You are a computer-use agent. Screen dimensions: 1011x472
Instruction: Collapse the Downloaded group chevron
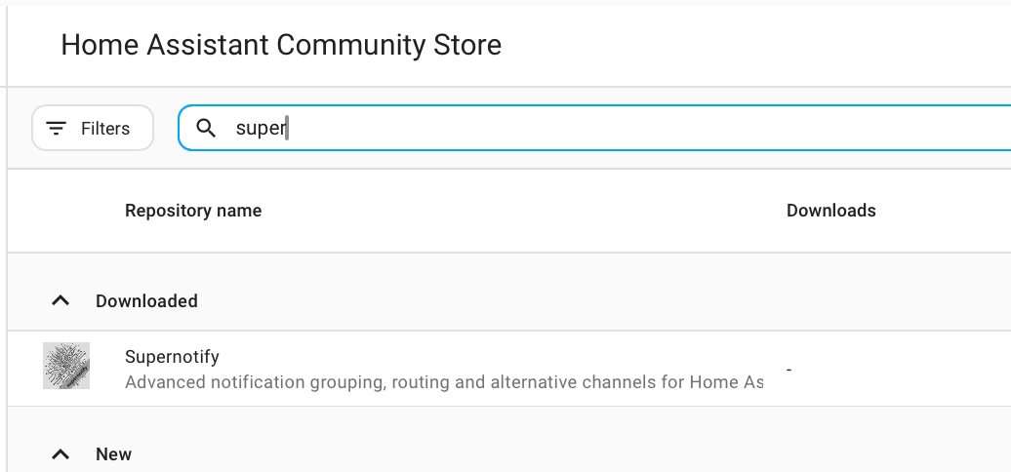click(61, 301)
